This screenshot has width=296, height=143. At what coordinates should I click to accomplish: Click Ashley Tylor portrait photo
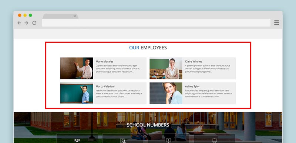point(166,93)
